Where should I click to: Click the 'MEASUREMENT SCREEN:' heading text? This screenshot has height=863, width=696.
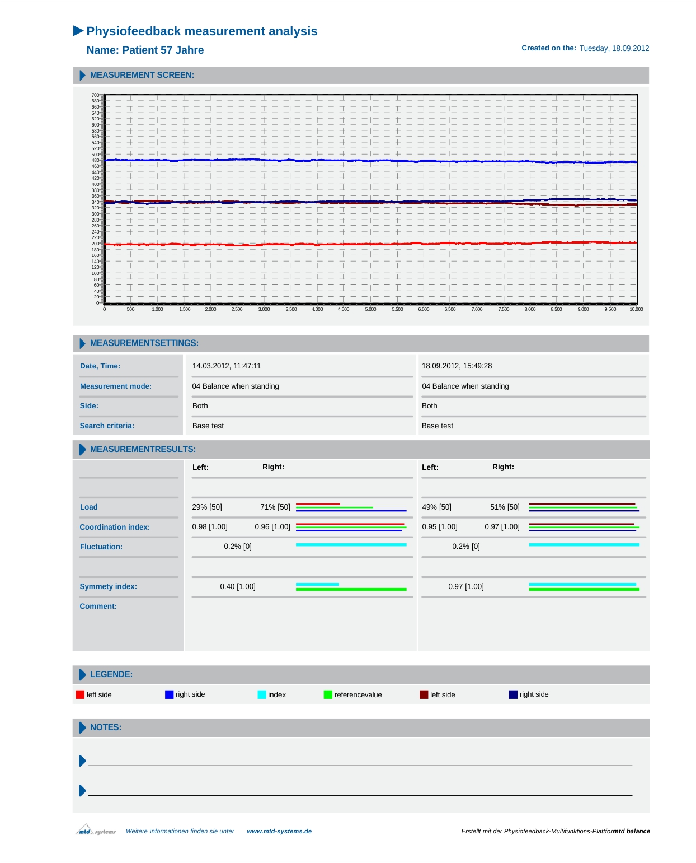click(x=142, y=75)
